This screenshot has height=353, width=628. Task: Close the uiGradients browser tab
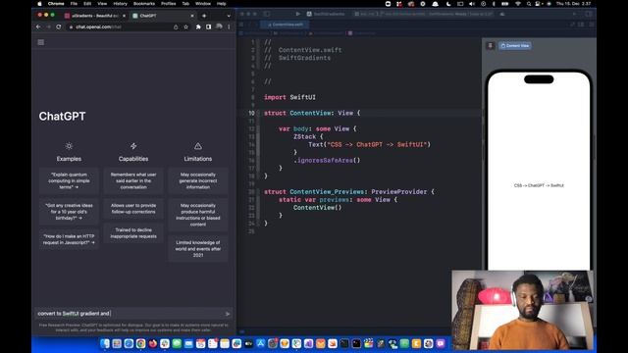point(124,16)
